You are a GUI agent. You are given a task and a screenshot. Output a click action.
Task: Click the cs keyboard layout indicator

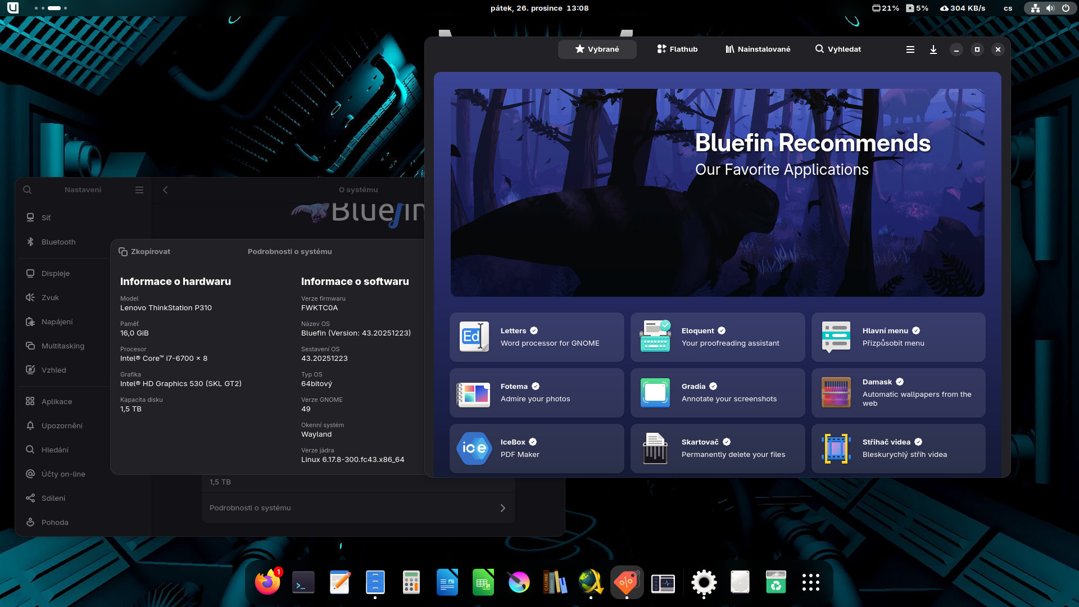point(1008,8)
